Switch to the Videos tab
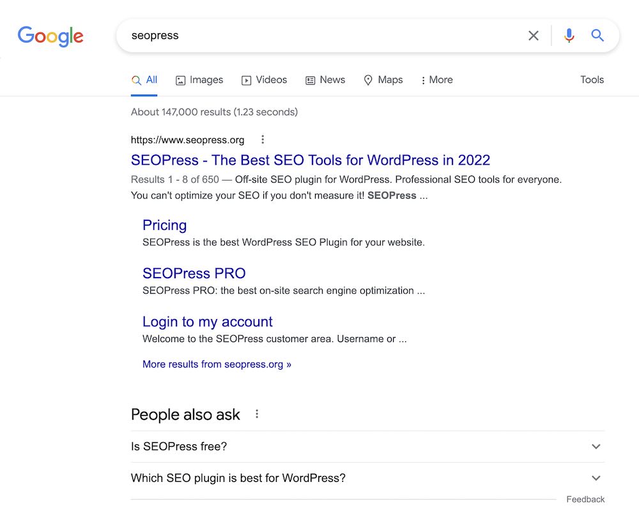Image resolution: width=639 pixels, height=519 pixels. (x=264, y=80)
